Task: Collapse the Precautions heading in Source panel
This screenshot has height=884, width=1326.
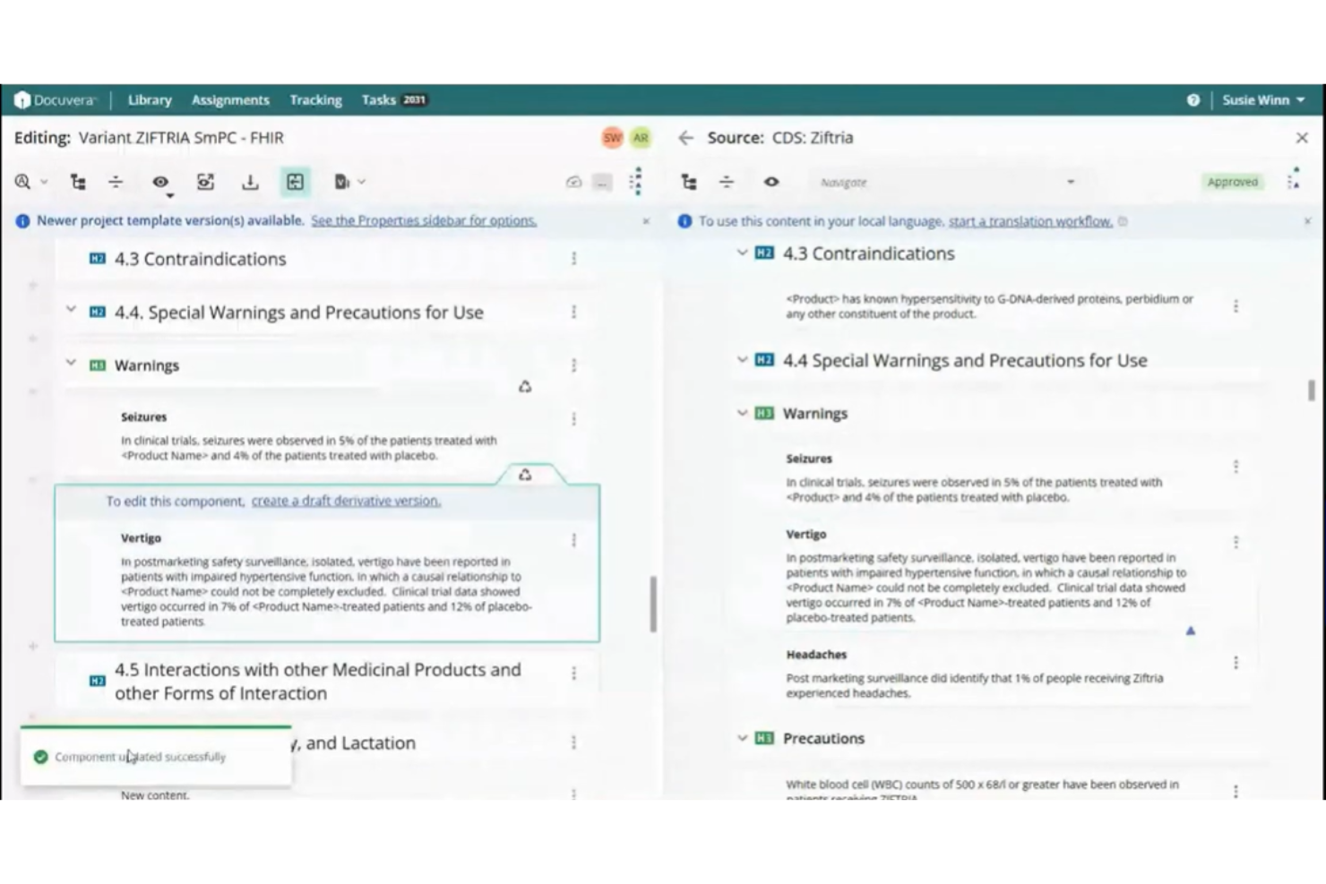Action: point(742,738)
